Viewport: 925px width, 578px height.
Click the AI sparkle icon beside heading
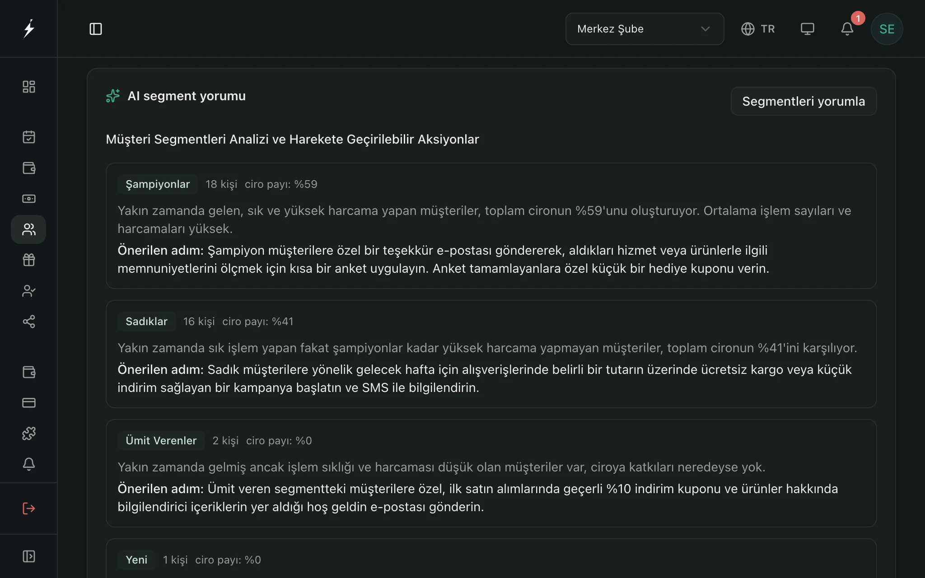coord(113,96)
